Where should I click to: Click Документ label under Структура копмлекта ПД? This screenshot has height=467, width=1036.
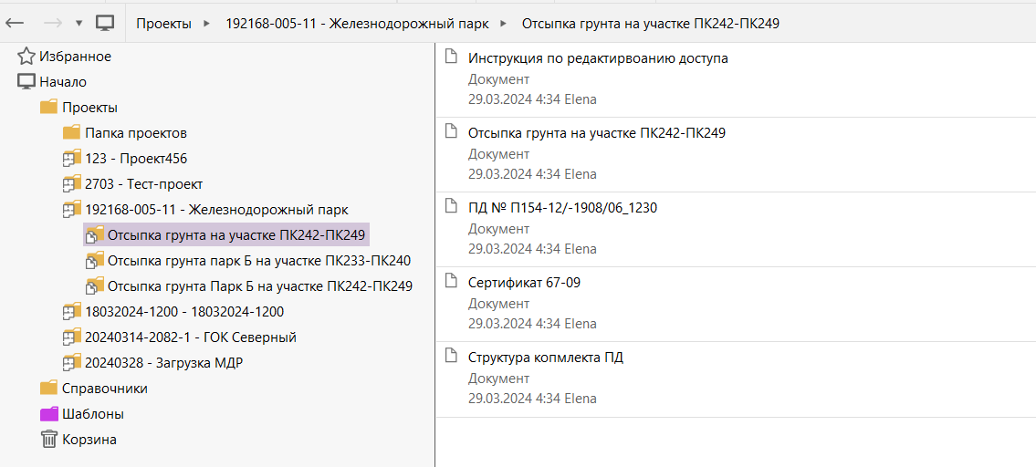(499, 379)
